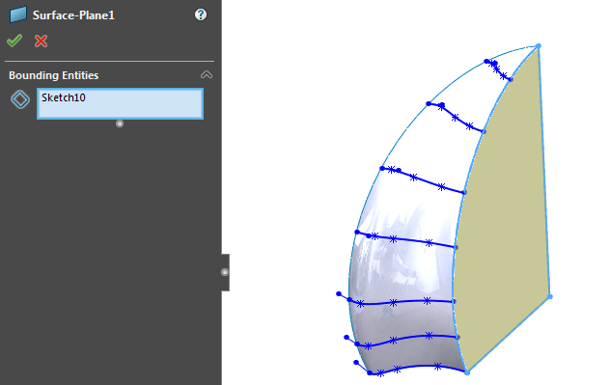Viewport: 611px width, 385px height.
Task: Click the Surface-Plane1 blue feature icon
Action: point(18,14)
